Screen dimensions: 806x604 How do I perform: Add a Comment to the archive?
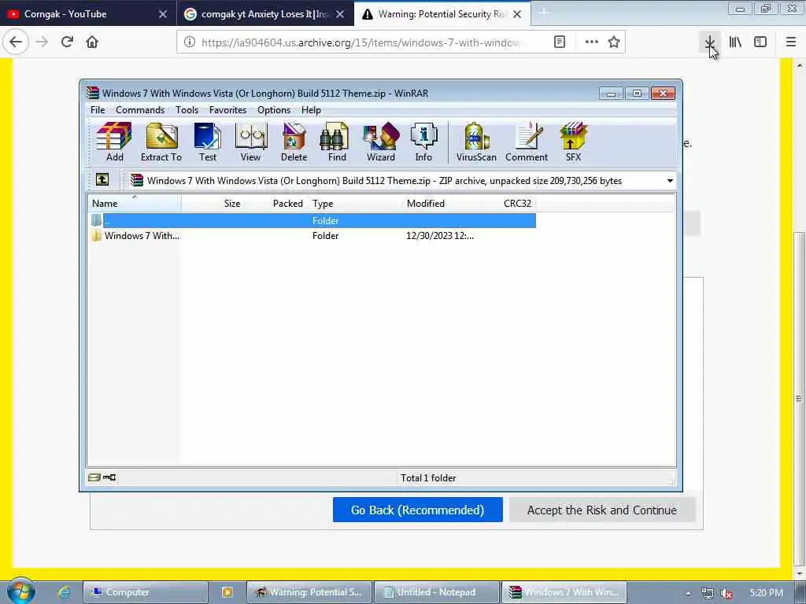pos(527,142)
